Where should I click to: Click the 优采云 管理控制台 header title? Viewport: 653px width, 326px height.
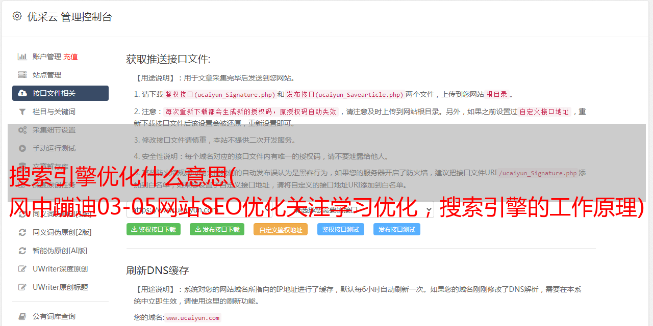(x=69, y=17)
